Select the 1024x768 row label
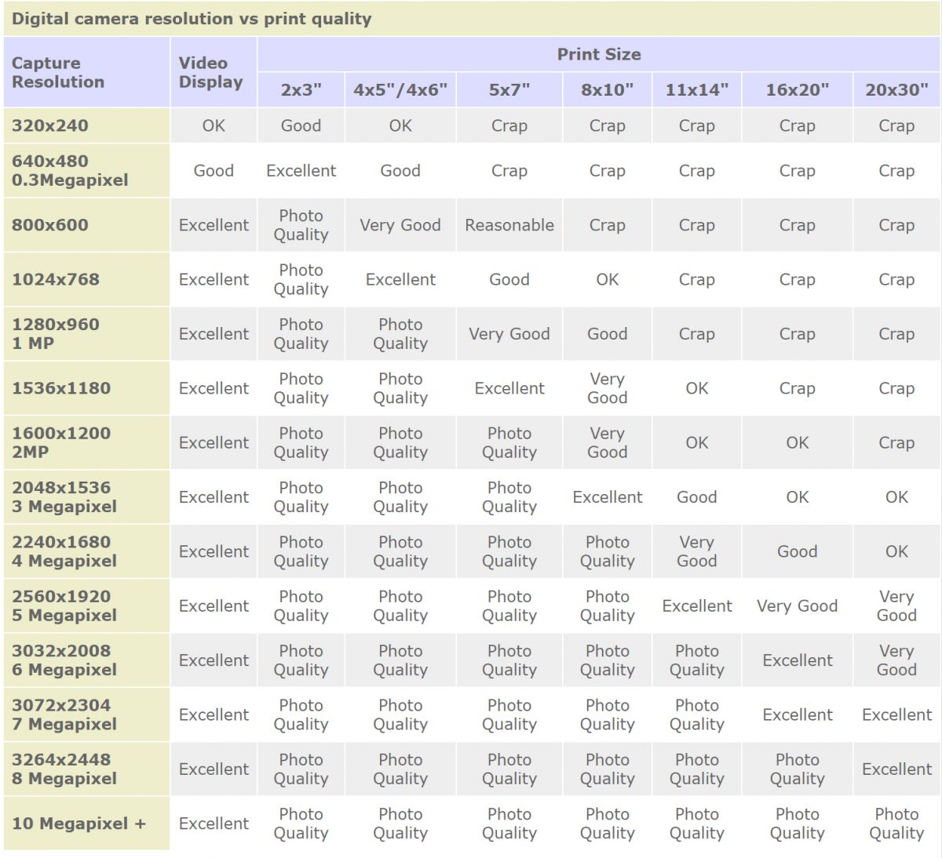The width and height of the screenshot is (942, 858). pos(56,279)
